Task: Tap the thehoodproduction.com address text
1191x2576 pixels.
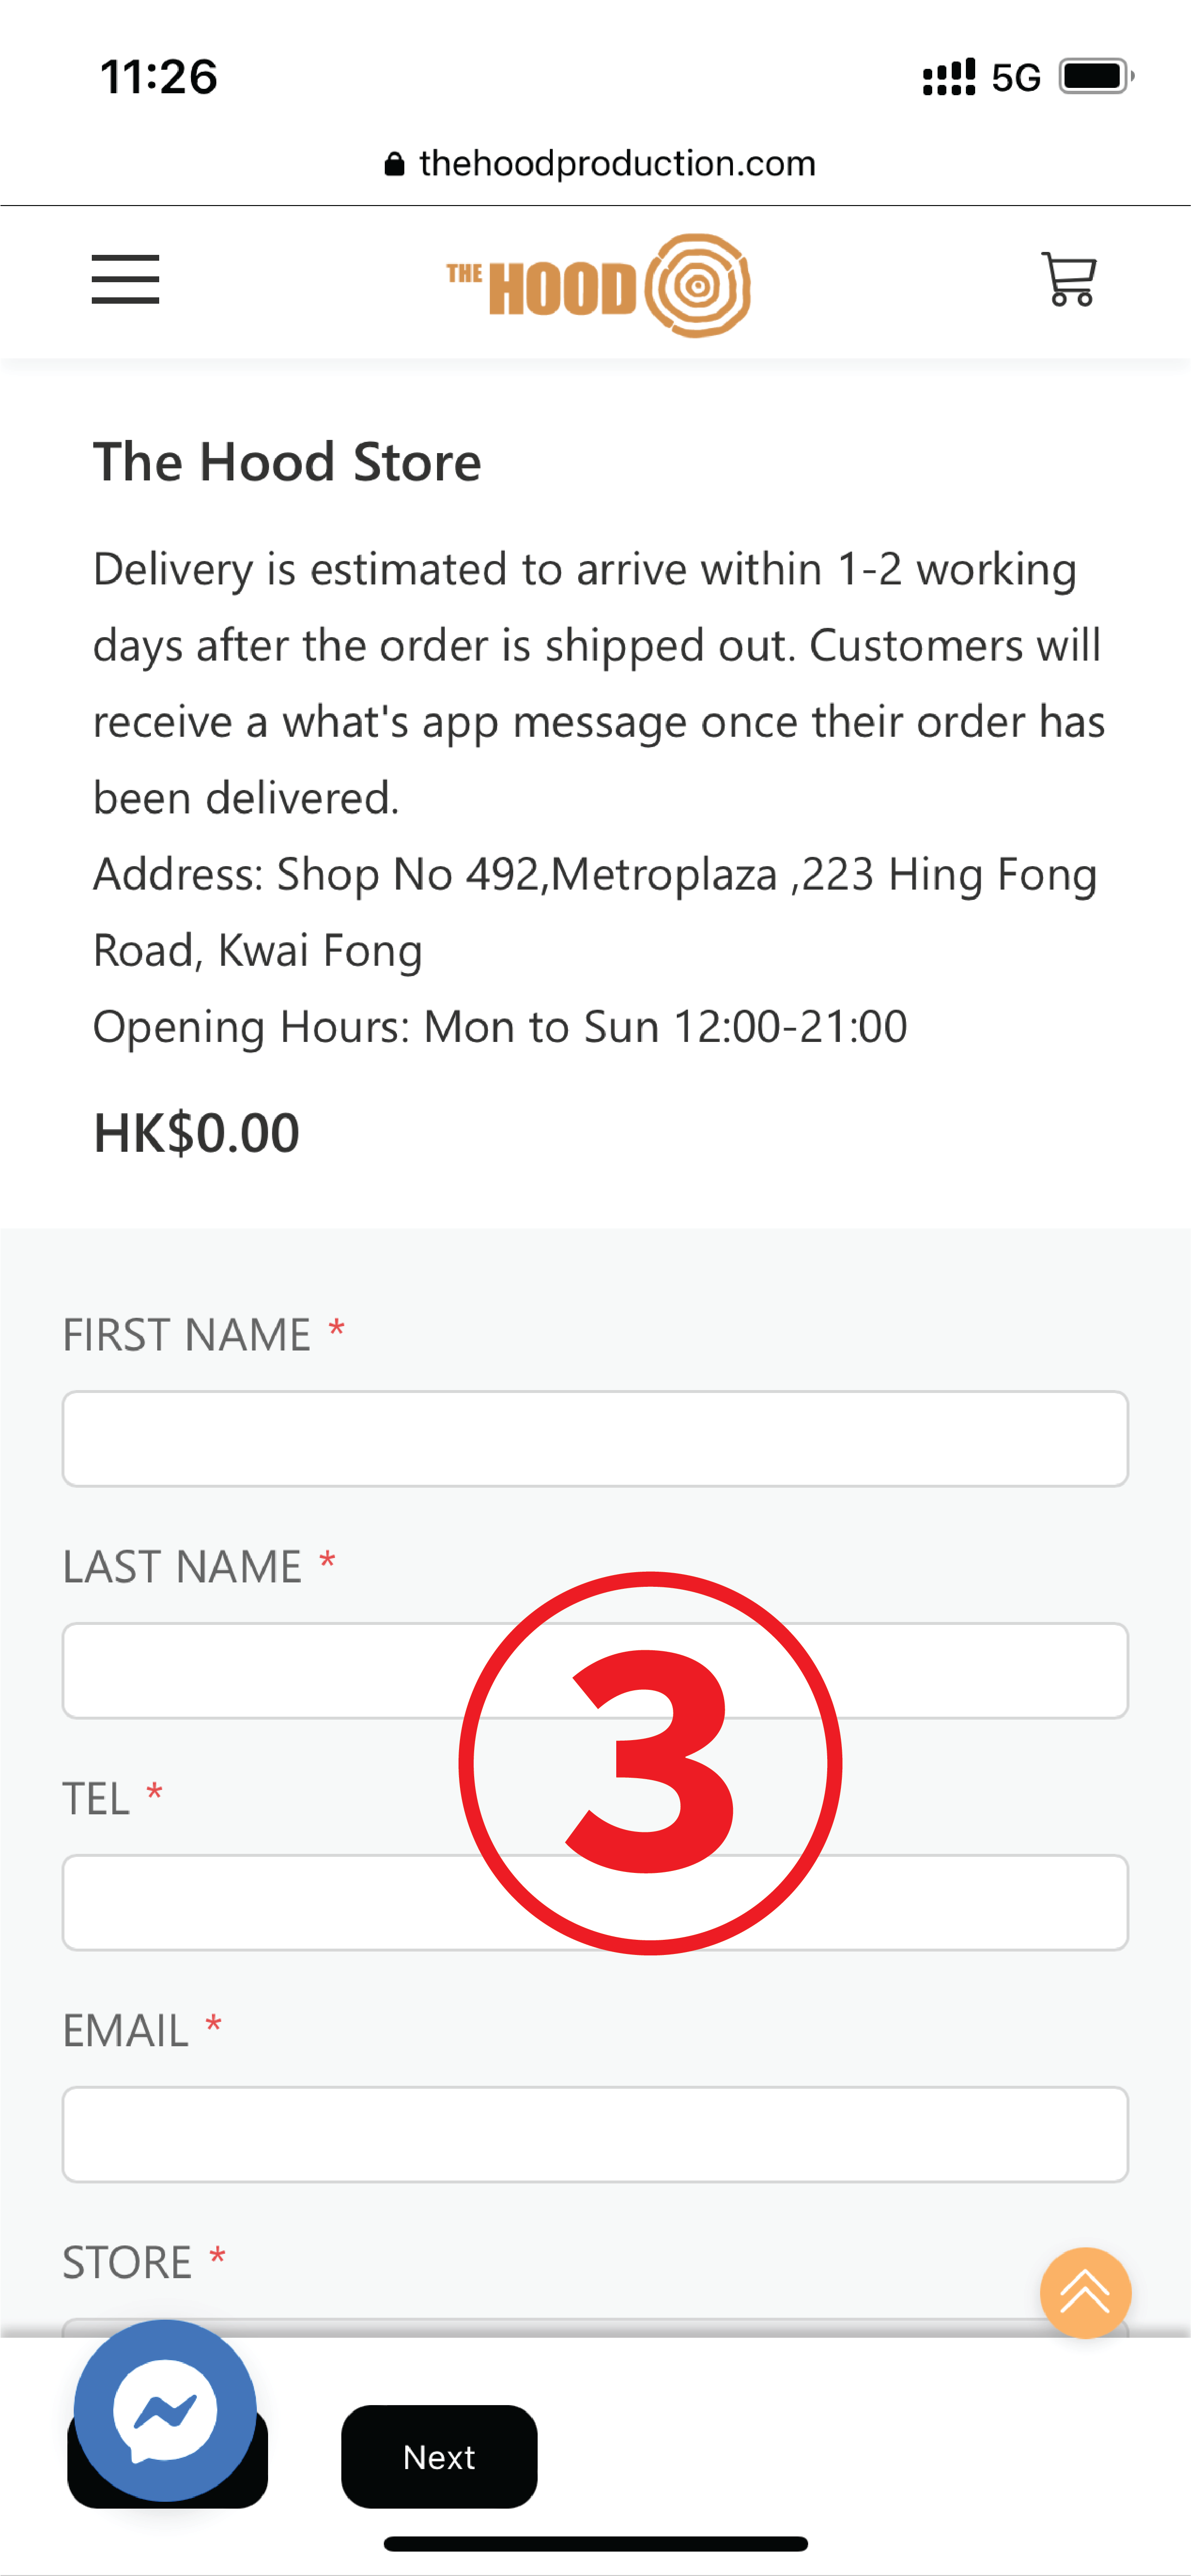Action: coord(617,164)
